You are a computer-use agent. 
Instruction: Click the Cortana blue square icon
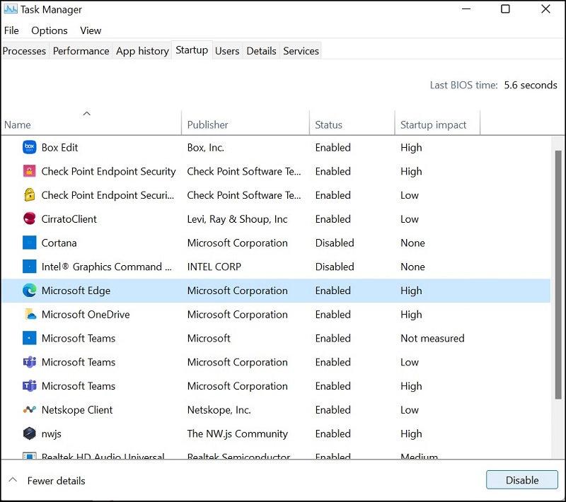tap(29, 243)
